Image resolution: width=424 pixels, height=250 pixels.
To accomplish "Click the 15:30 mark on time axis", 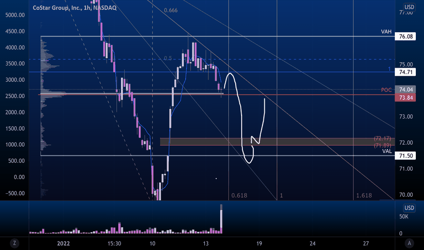I will click(x=114, y=244).
